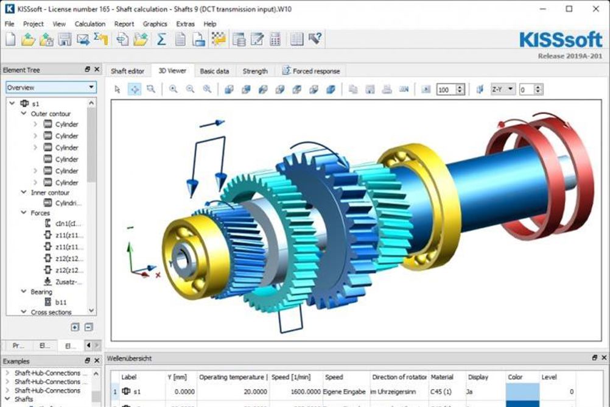Click the zoom value field showing 100
This screenshot has height=407, width=610.
click(x=446, y=90)
